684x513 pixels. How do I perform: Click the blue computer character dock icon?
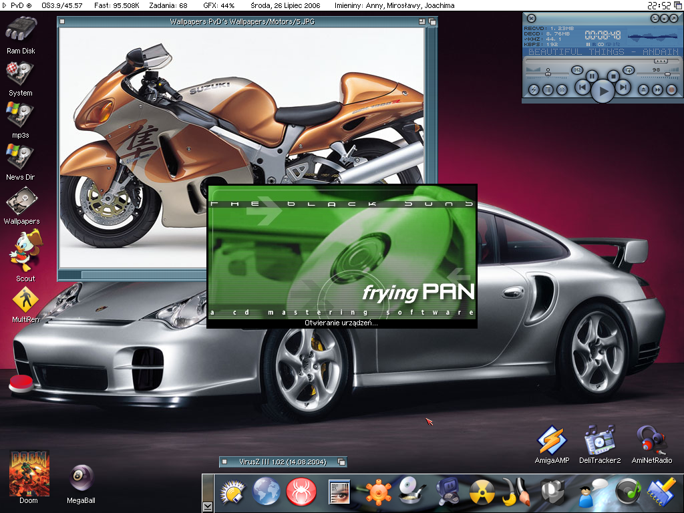448,492
